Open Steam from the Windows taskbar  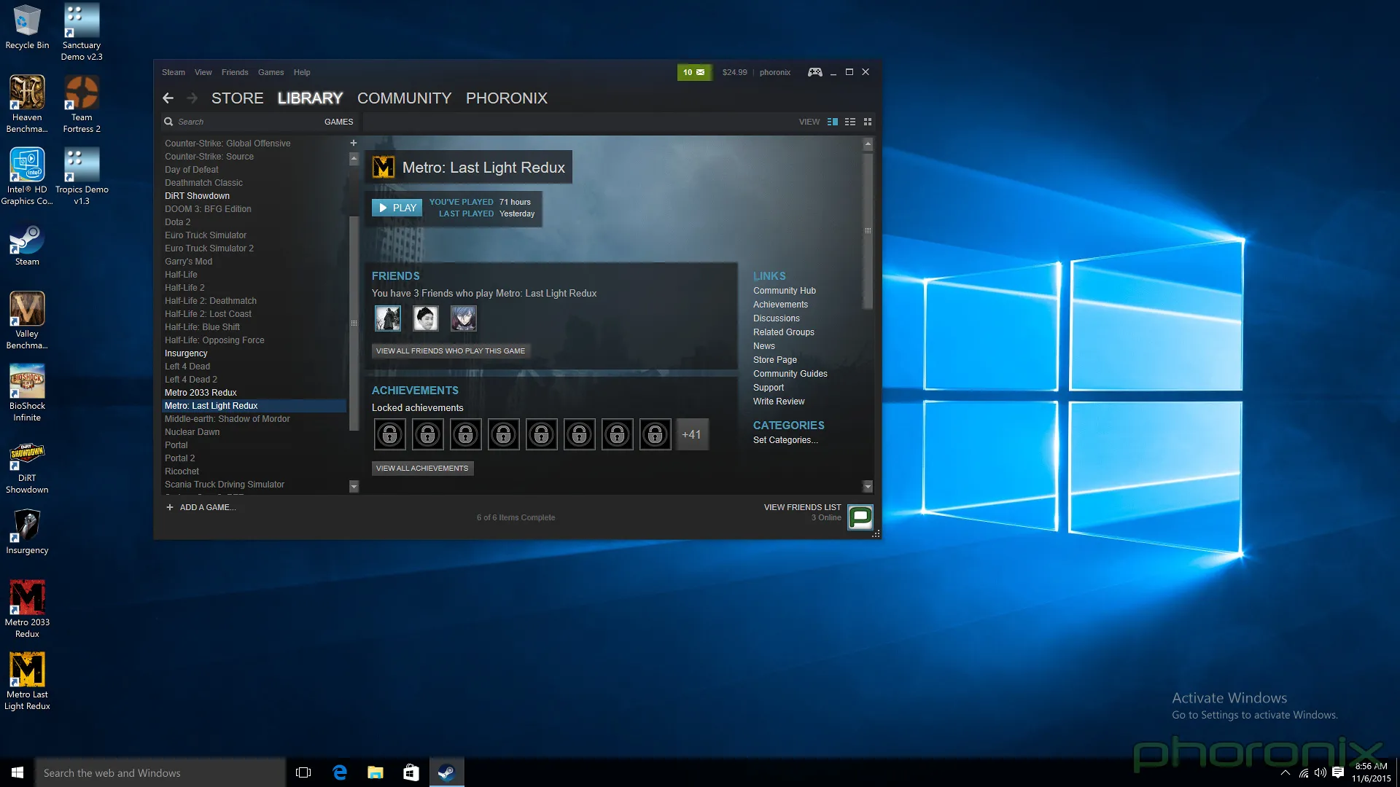[446, 772]
